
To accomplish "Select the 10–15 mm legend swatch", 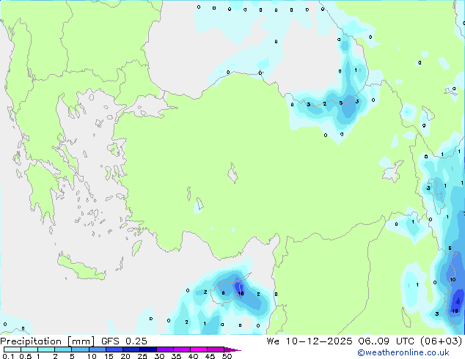I will (x=98, y=349).
